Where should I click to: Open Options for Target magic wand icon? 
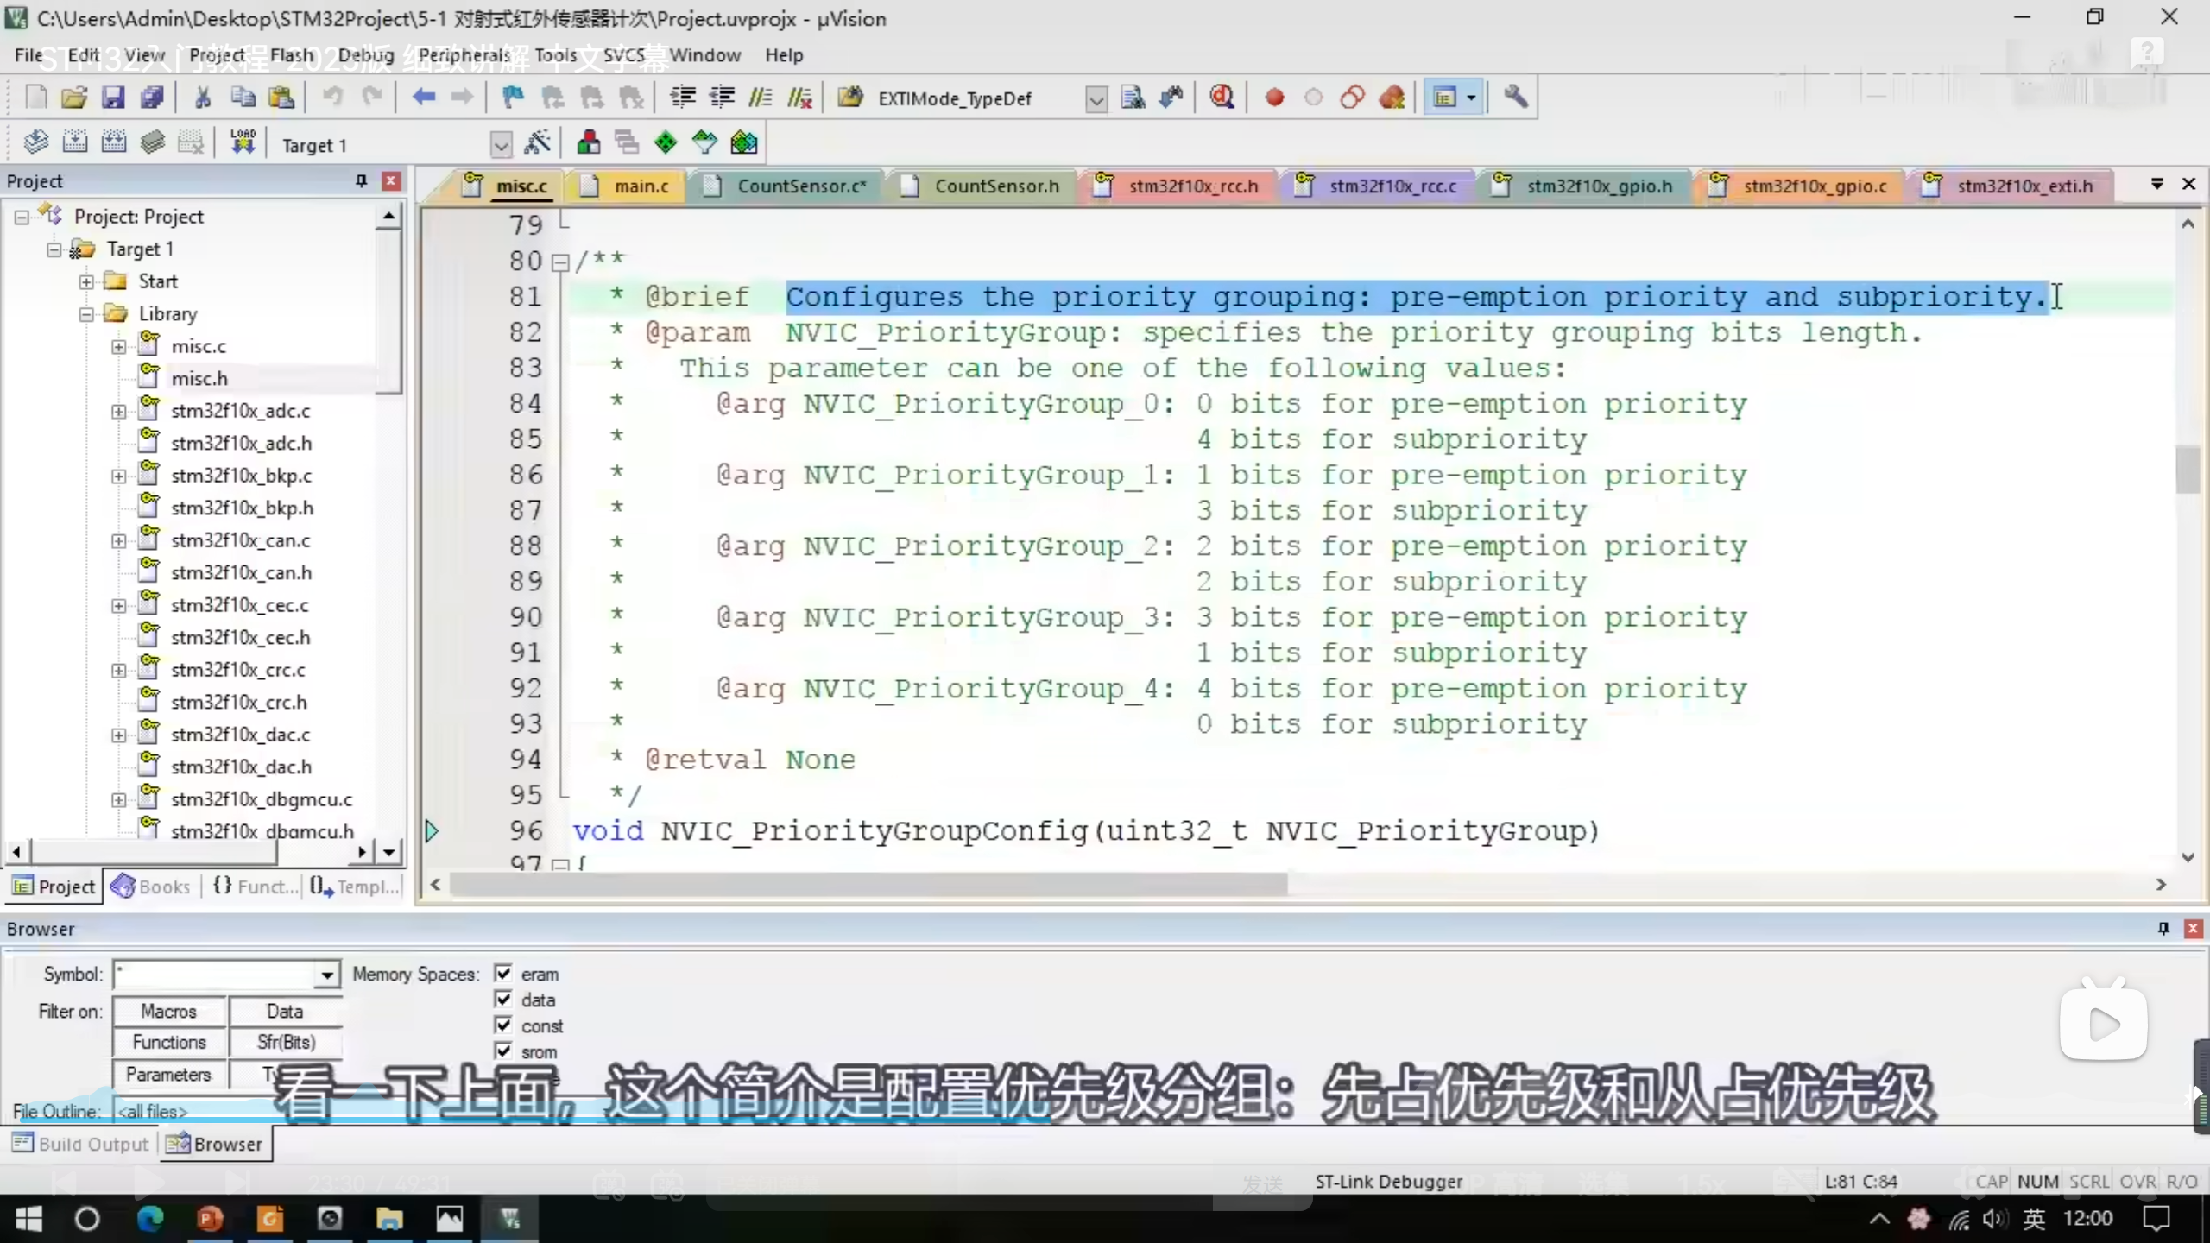click(x=537, y=142)
